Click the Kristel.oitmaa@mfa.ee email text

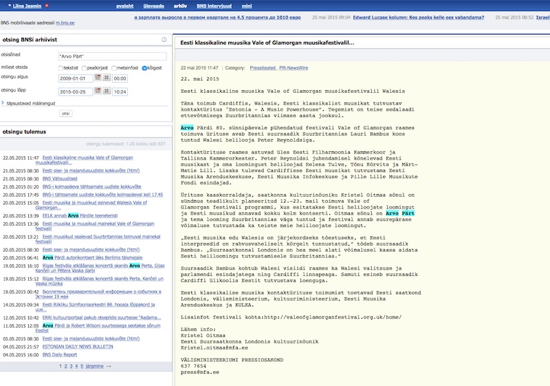tap(214, 347)
